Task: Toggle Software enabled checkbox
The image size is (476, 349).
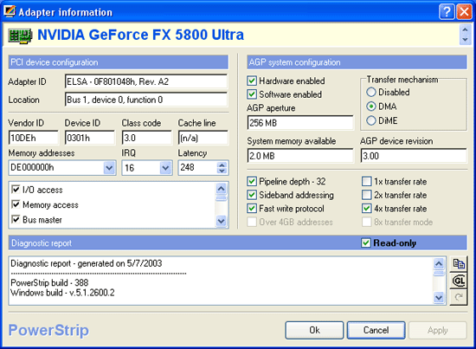Action: pos(252,94)
